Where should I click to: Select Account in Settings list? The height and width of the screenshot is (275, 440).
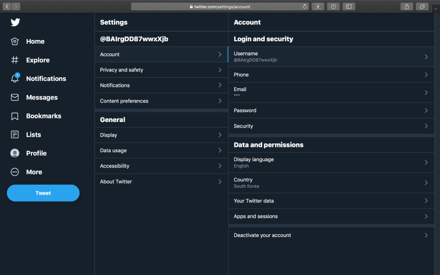pos(162,55)
